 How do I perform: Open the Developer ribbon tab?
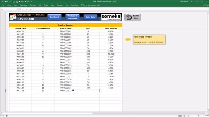click(x=60, y=5)
